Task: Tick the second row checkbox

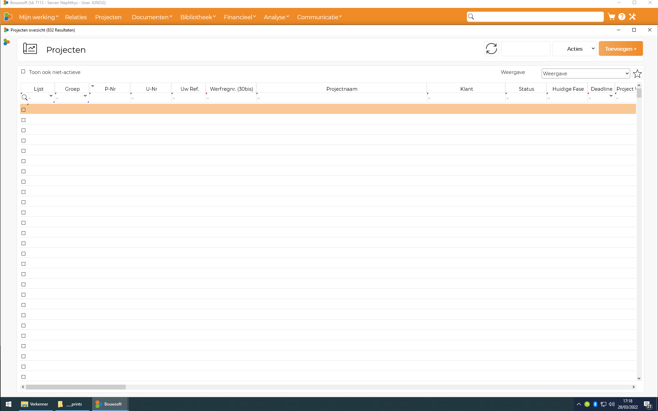Action: coord(24,120)
